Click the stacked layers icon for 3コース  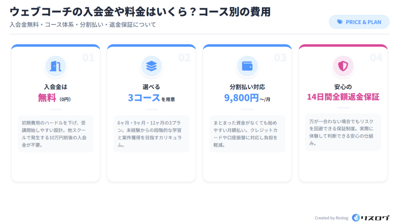point(151,66)
